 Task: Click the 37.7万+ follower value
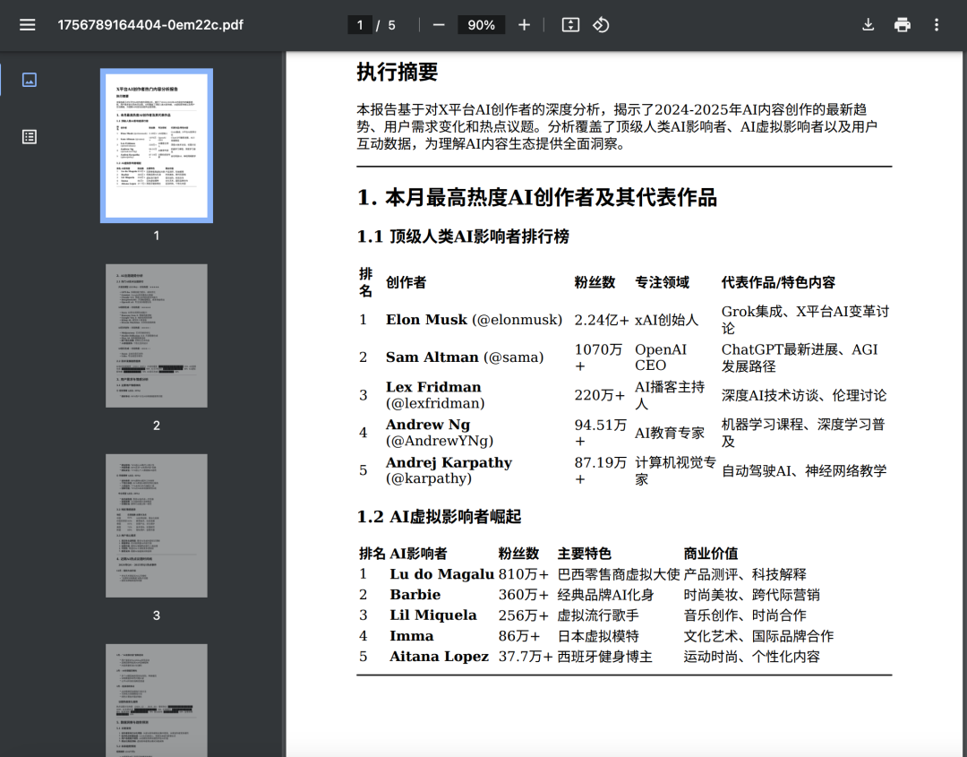point(526,657)
